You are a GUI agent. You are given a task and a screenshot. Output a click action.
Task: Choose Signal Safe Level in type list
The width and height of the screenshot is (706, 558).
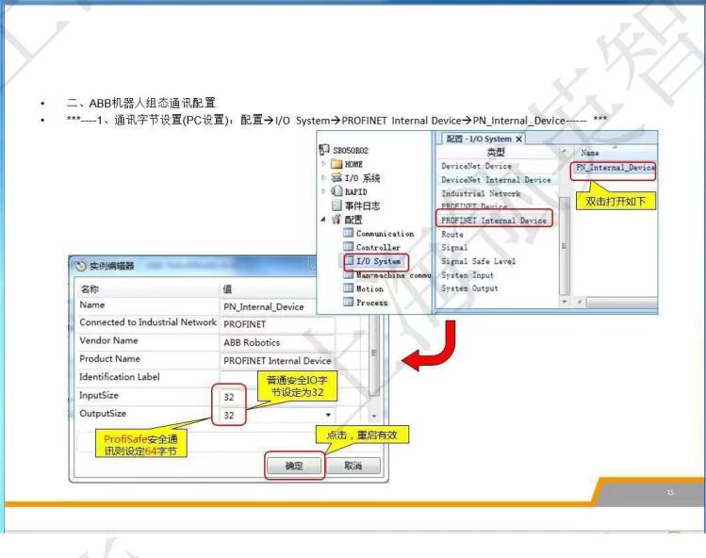click(478, 261)
